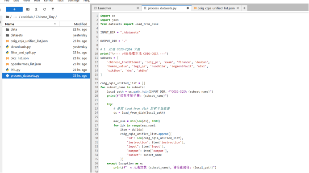The width and height of the screenshot is (309, 173).
Task: Click the Name column sort arrow
Action: 55,24
